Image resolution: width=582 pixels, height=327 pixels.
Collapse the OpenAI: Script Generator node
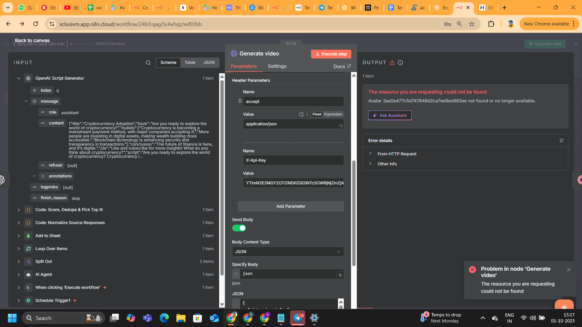[x=19, y=78]
